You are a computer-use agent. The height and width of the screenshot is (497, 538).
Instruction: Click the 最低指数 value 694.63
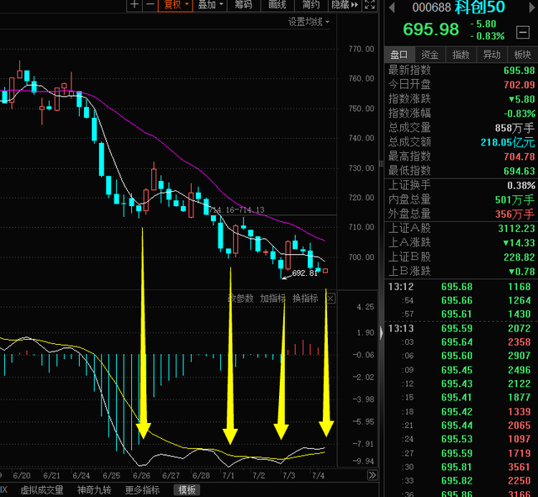520,171
